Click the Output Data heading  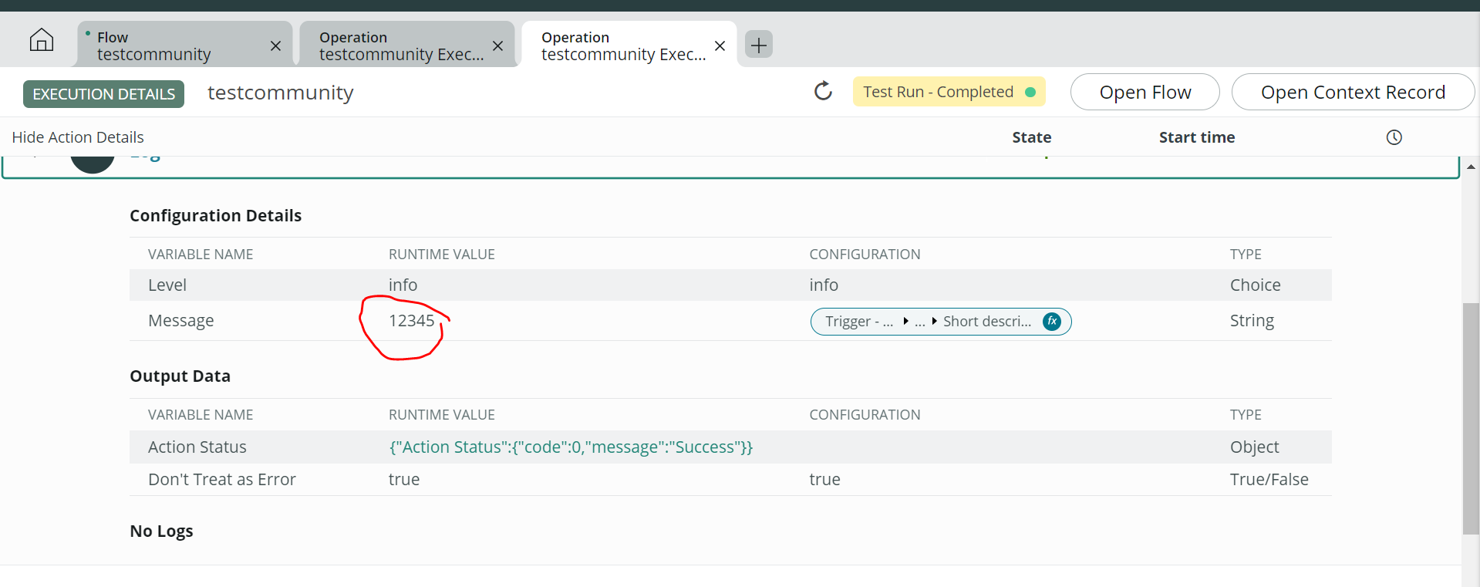180,376
